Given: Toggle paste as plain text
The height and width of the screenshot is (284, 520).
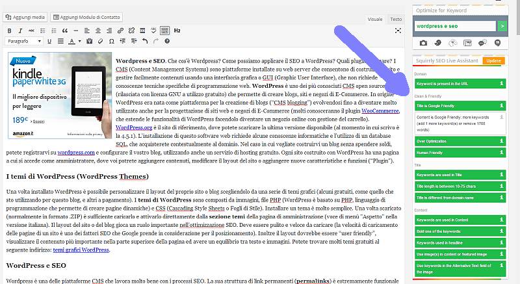Looking at the screenshot, I should pos(89,41).
